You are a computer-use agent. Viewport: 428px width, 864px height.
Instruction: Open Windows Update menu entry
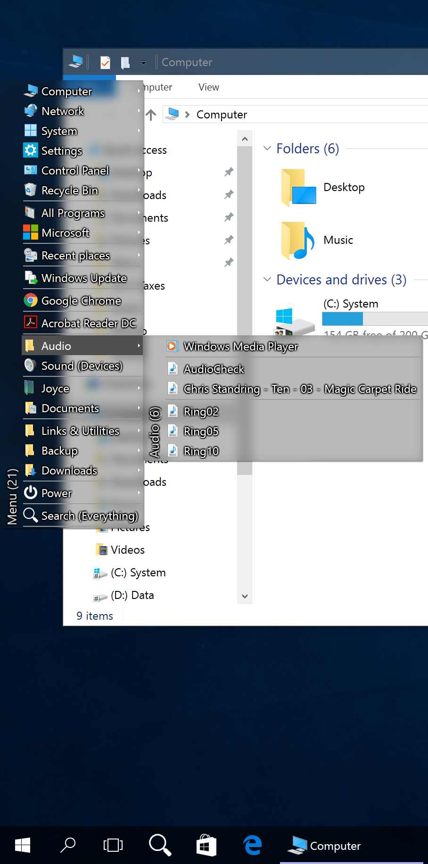84,278
